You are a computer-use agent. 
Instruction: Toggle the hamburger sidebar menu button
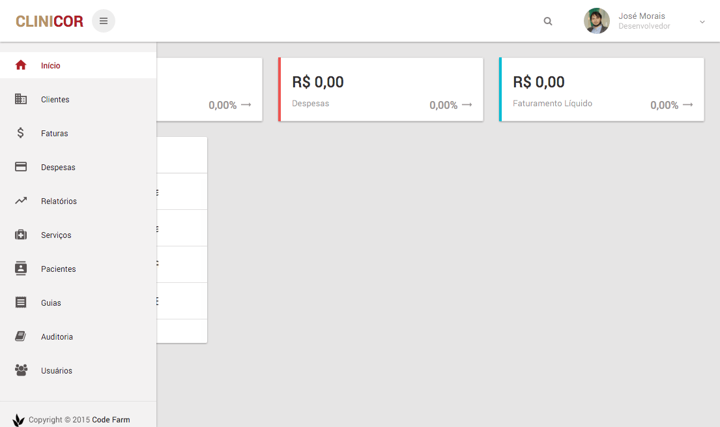pyautogui.click(x=104, y=21)
